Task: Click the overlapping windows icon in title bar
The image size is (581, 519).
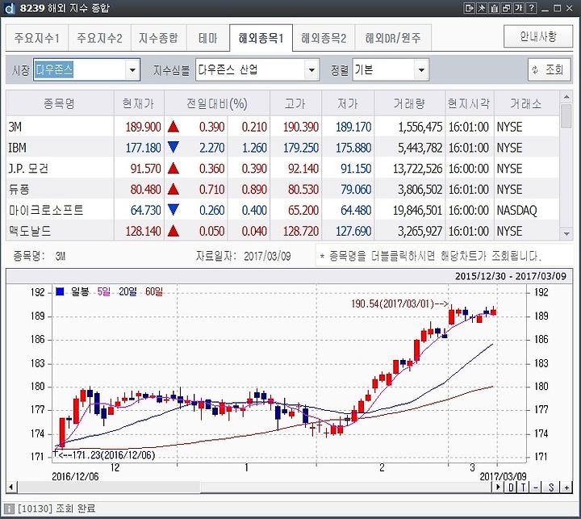Action: click(x=506, y=8)
